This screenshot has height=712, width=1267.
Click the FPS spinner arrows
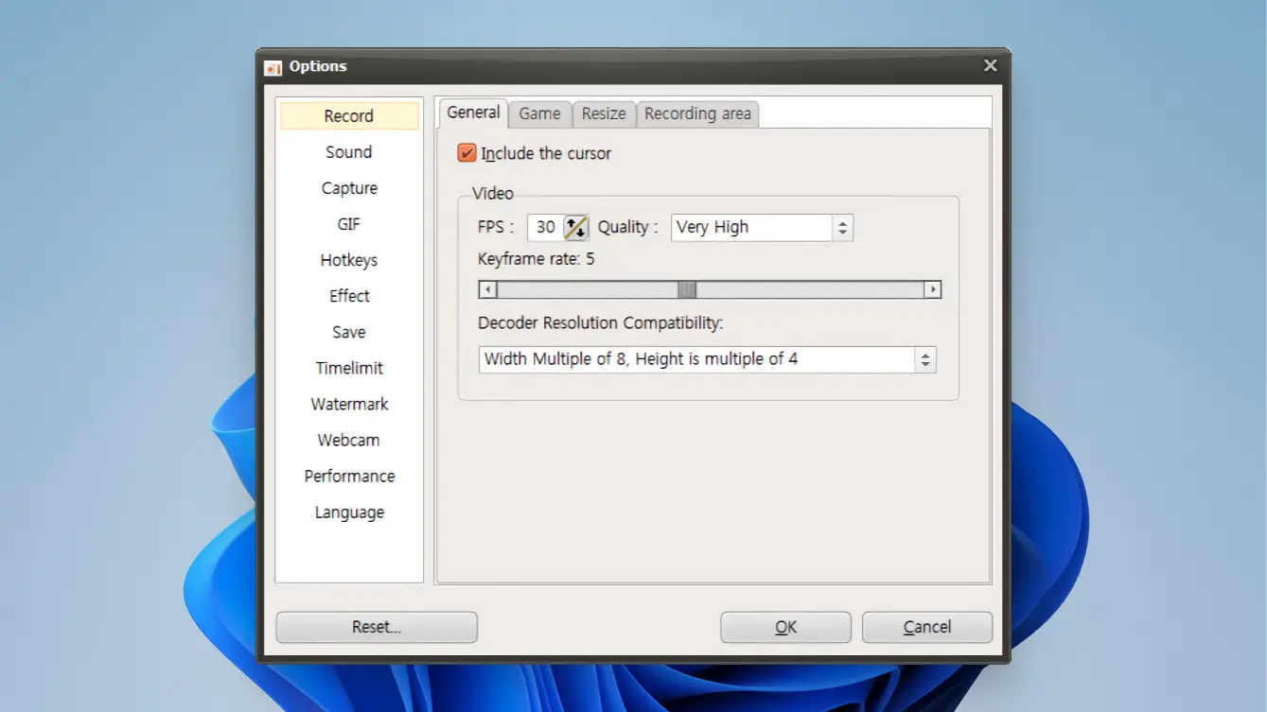[575, 228]
